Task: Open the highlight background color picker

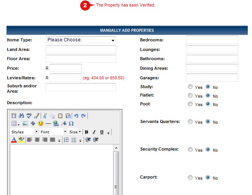Action: [x=21, y=140]
